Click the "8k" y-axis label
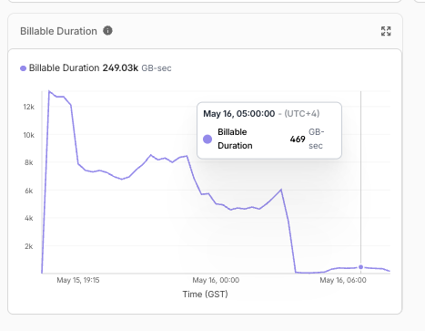This screenshot has width=425, height=331. pyautogui.click(x=29, y=162)
